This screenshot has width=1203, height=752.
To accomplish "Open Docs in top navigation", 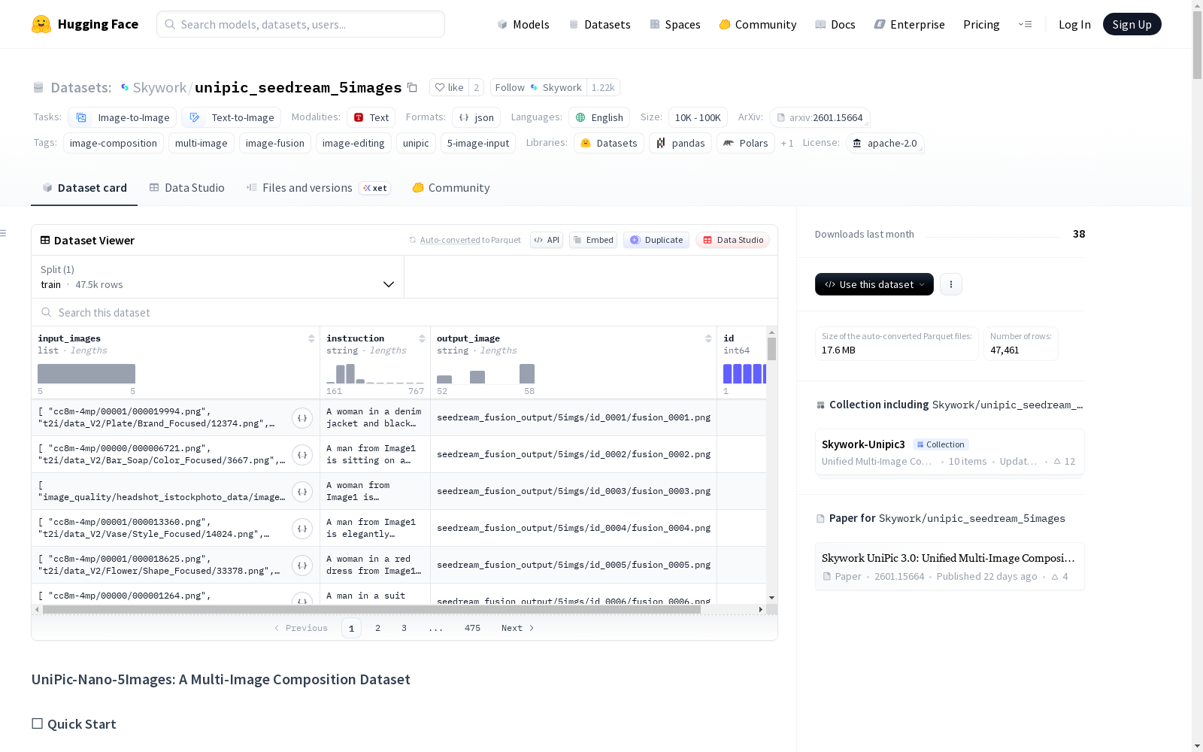I will coord(835,24).
